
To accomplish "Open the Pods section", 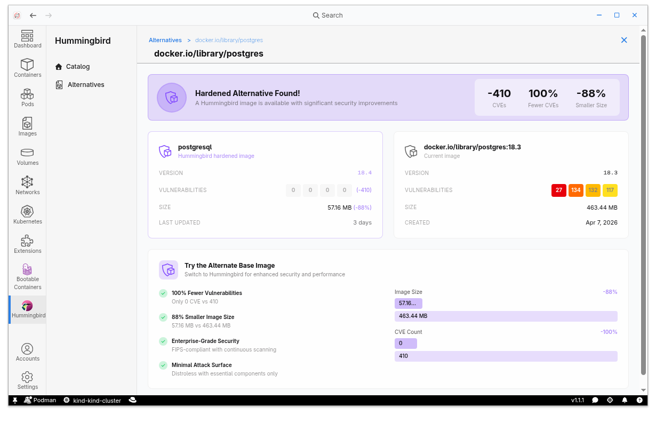I will 27,98.
